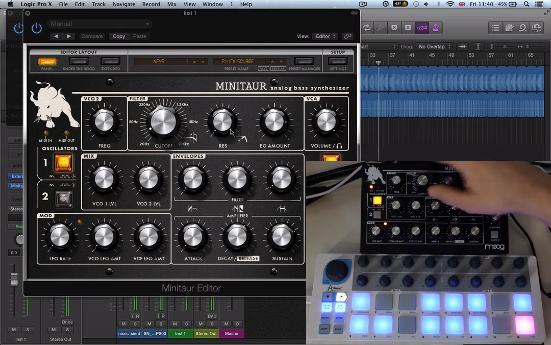This screenshot has width=551, height=345.
Task: Click the SAVE AS preset button
Action: (278, 68)
